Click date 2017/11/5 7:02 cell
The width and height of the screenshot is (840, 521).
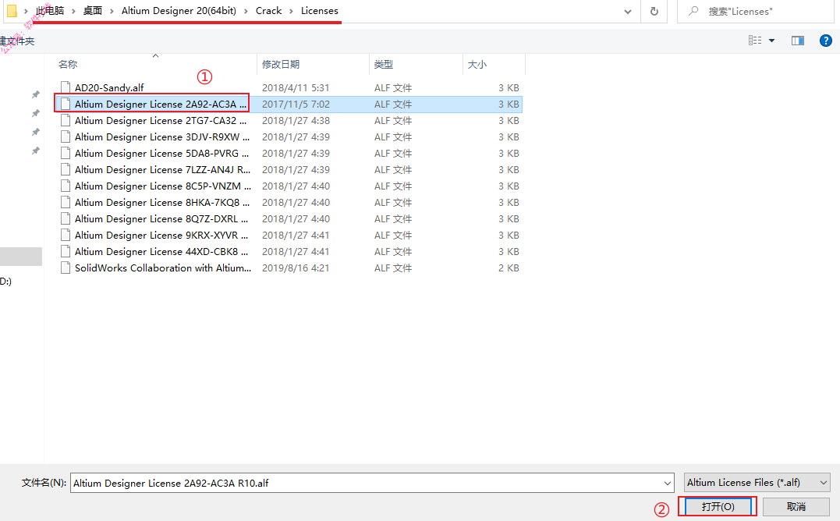[x=296, y=105]
